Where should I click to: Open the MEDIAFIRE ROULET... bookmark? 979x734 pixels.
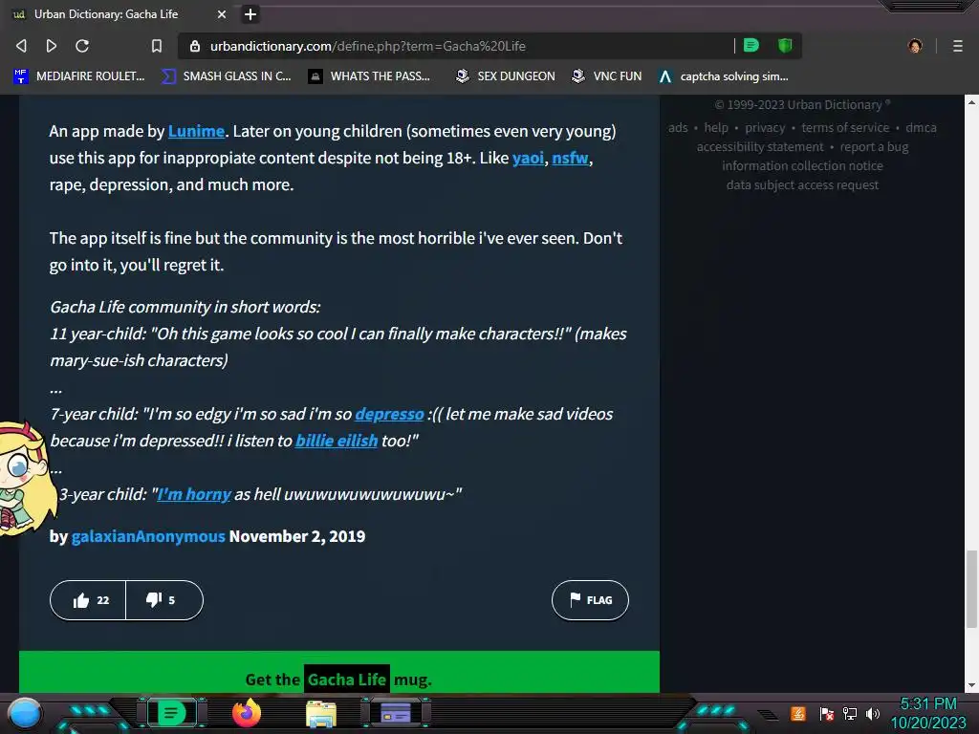79,76
